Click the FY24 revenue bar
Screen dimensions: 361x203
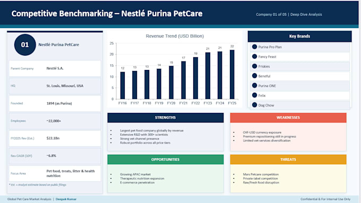point(220,75)
